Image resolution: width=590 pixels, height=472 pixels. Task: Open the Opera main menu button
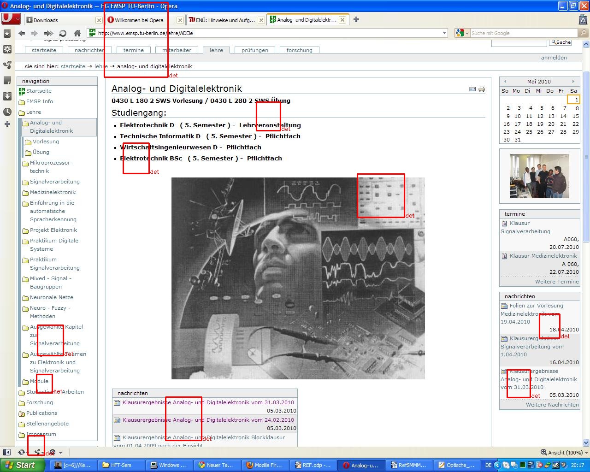point(11,19)
